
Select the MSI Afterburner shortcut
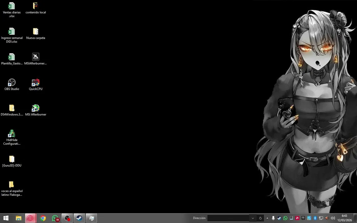[x=36, y=110]
